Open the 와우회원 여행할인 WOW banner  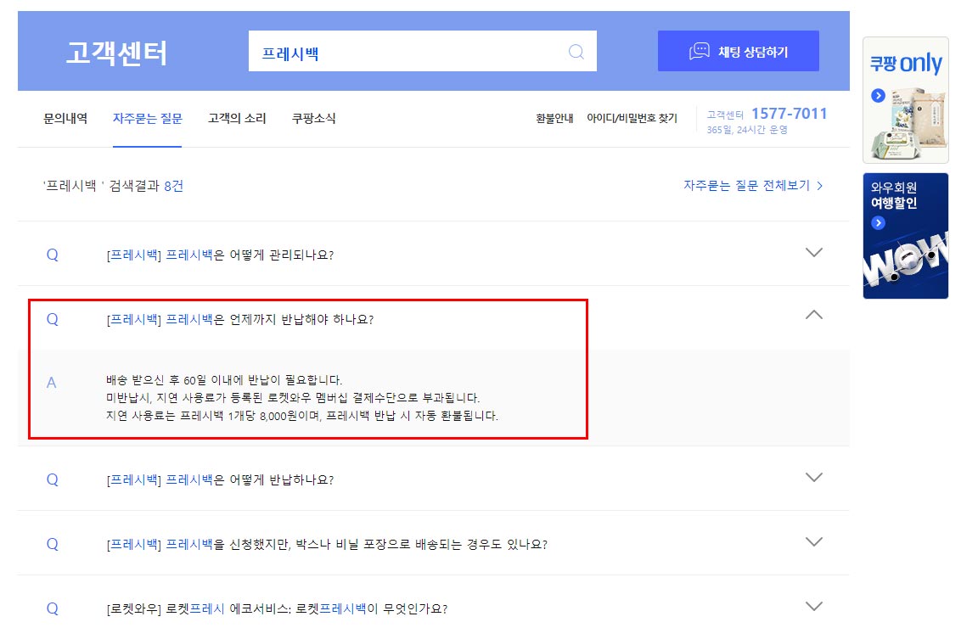point(906,236)
